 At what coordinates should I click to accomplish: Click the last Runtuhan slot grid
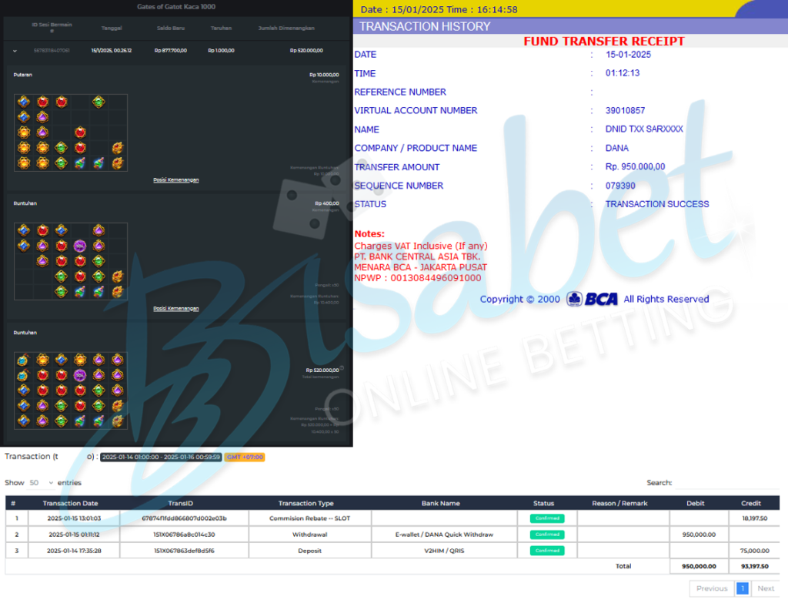click(x=71, y=391)
